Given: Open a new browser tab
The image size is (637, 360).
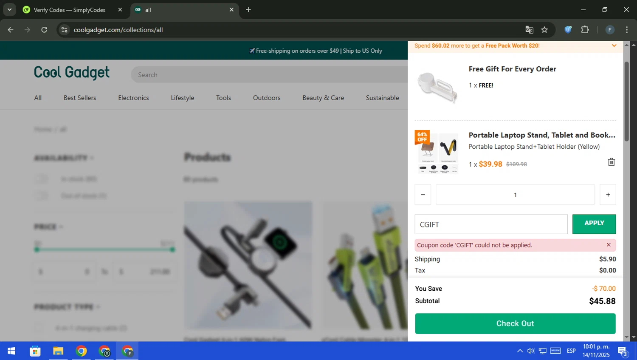Looking at the screenshot, I should click(248, 10).
